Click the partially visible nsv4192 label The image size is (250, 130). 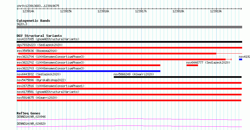[244, 57]
